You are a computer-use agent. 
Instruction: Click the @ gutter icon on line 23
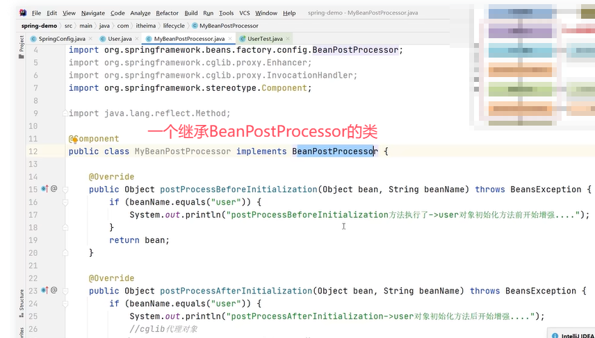54,290
